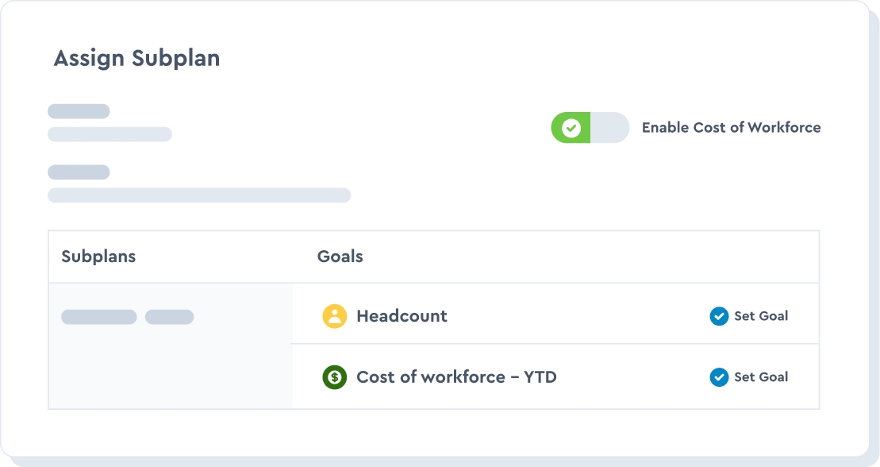
Task: Click the blue checkmark icon in Cost of workforce row
Action: click(719, 377)
